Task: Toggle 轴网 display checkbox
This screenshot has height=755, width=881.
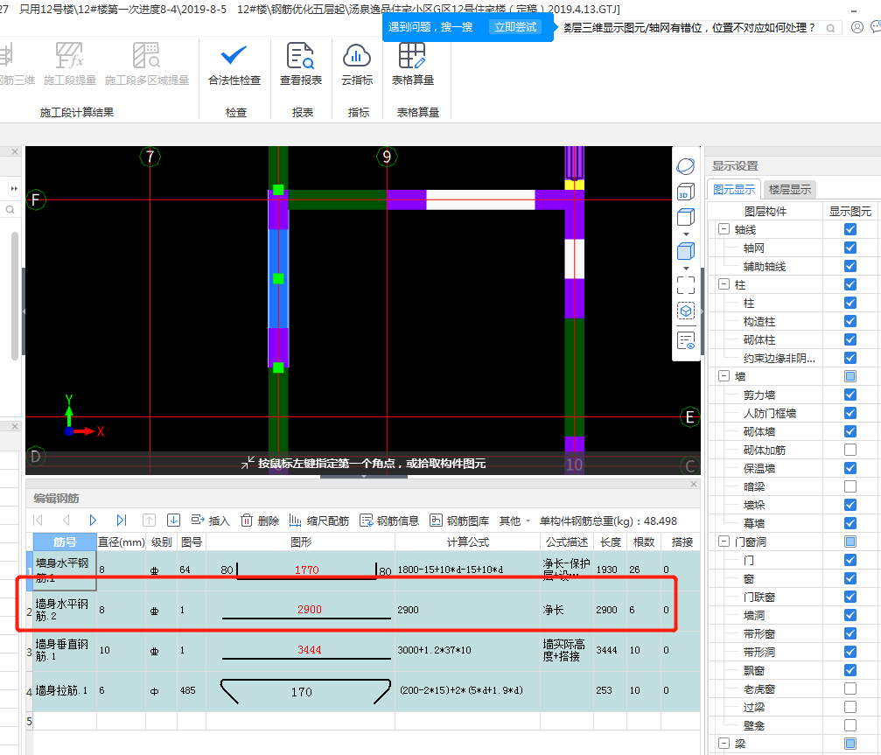Action: click(x=850, y=248)
